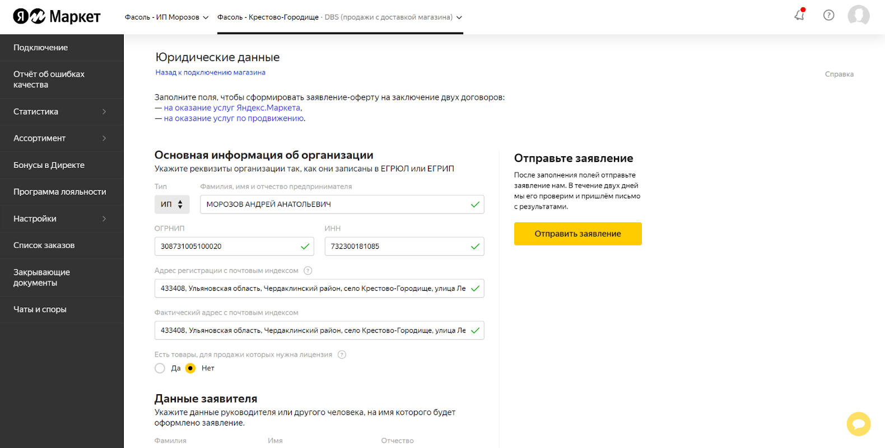This screenshot has width=885, height=448.
Task: Expand the "Фасоль - Крестово-Городище" shop selector
Action: click(339, 17)
